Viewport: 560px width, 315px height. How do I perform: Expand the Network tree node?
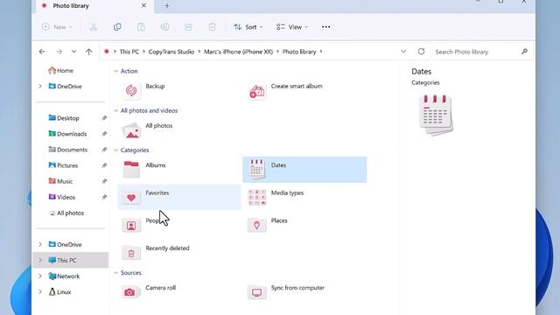[40, 276]
